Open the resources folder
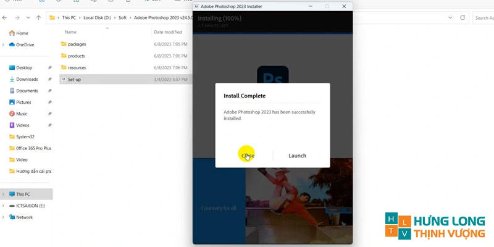Screen dimensions: 494x247 pos(77,68)
